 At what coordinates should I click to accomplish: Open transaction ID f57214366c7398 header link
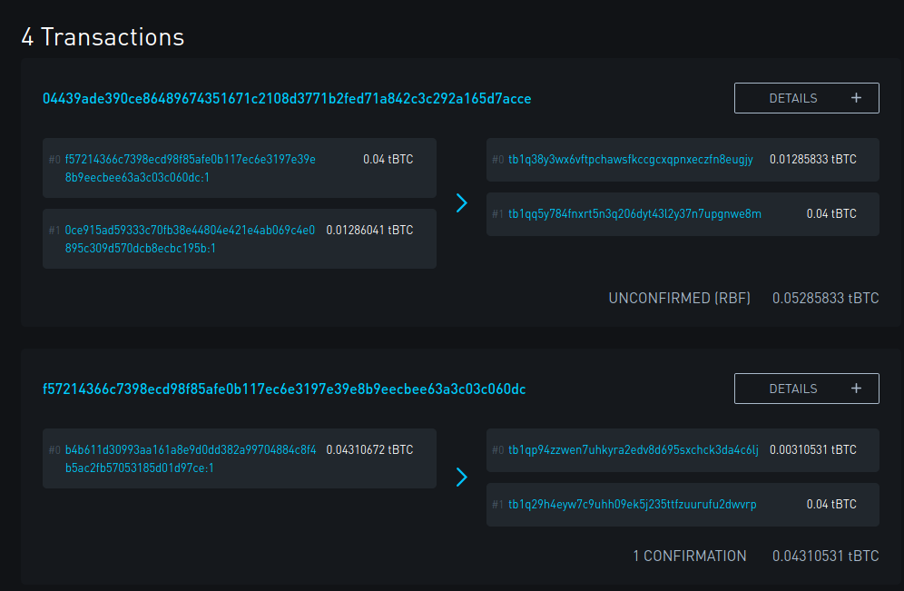(284, 389)
